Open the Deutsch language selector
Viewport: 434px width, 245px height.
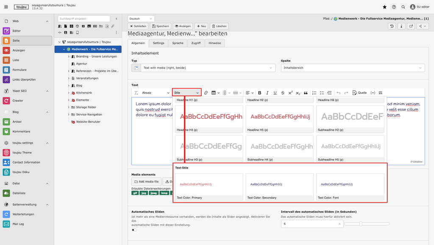[141, 19]
